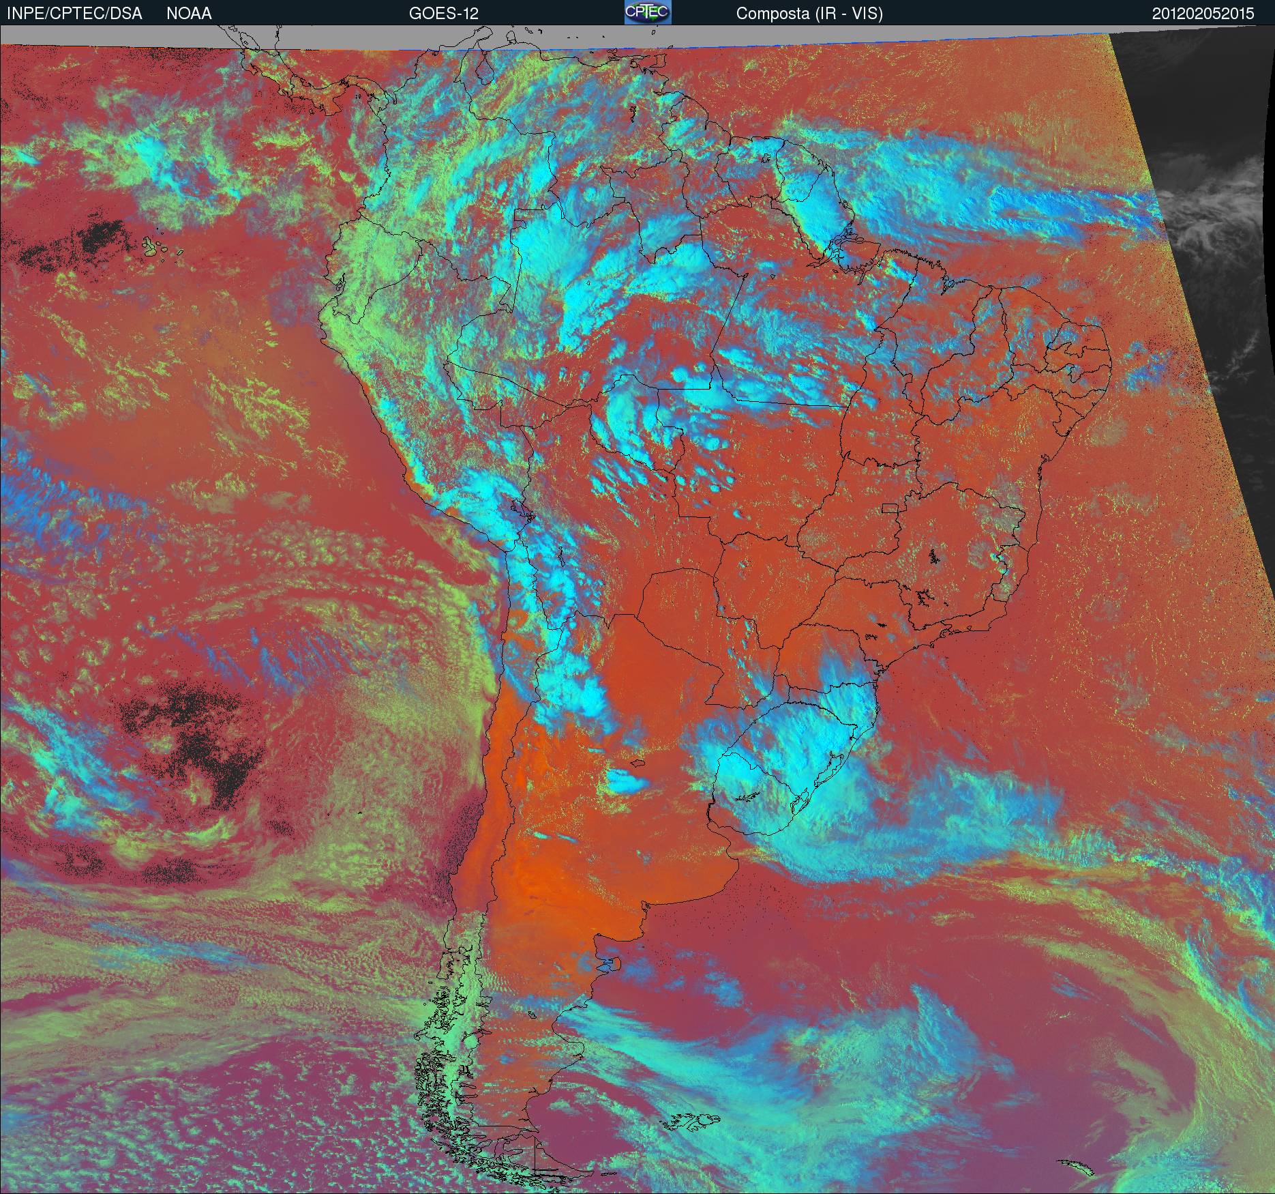Click the NOAA label in the header
The width and height of the screenshot is (1275, 1194).
click(189, 14)
